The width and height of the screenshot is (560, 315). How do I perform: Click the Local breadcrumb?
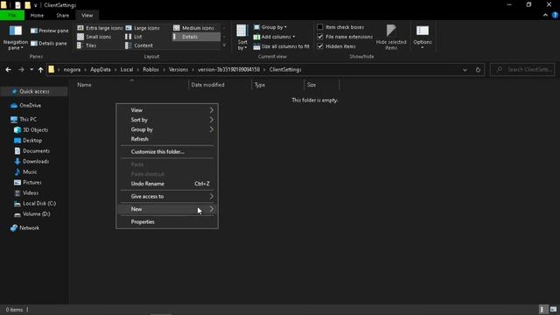pos(126,70)
